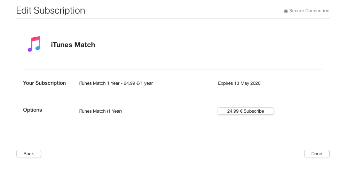Click the iTunes Match 1 Year plan description
Image resolution: width=346 pixels, height=173 pixels.
tap(116, 83)
